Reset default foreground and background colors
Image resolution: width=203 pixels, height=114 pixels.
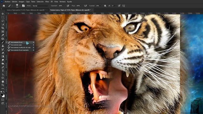click(1, 92)
